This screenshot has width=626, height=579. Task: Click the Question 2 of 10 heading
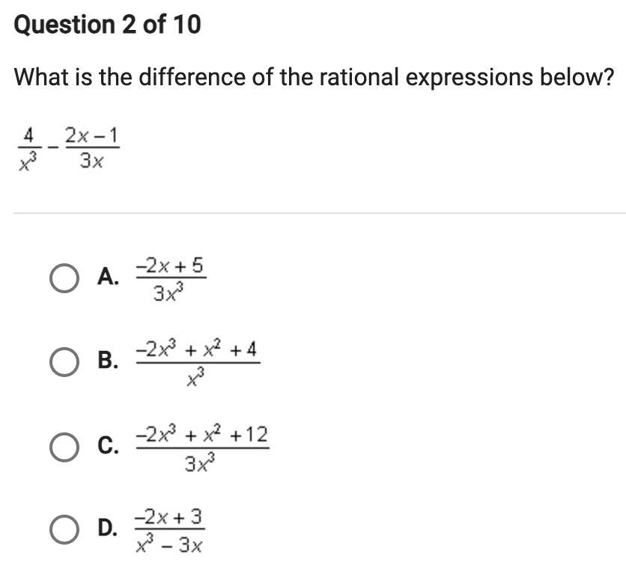pyautogui.click(x=107, y=25)
